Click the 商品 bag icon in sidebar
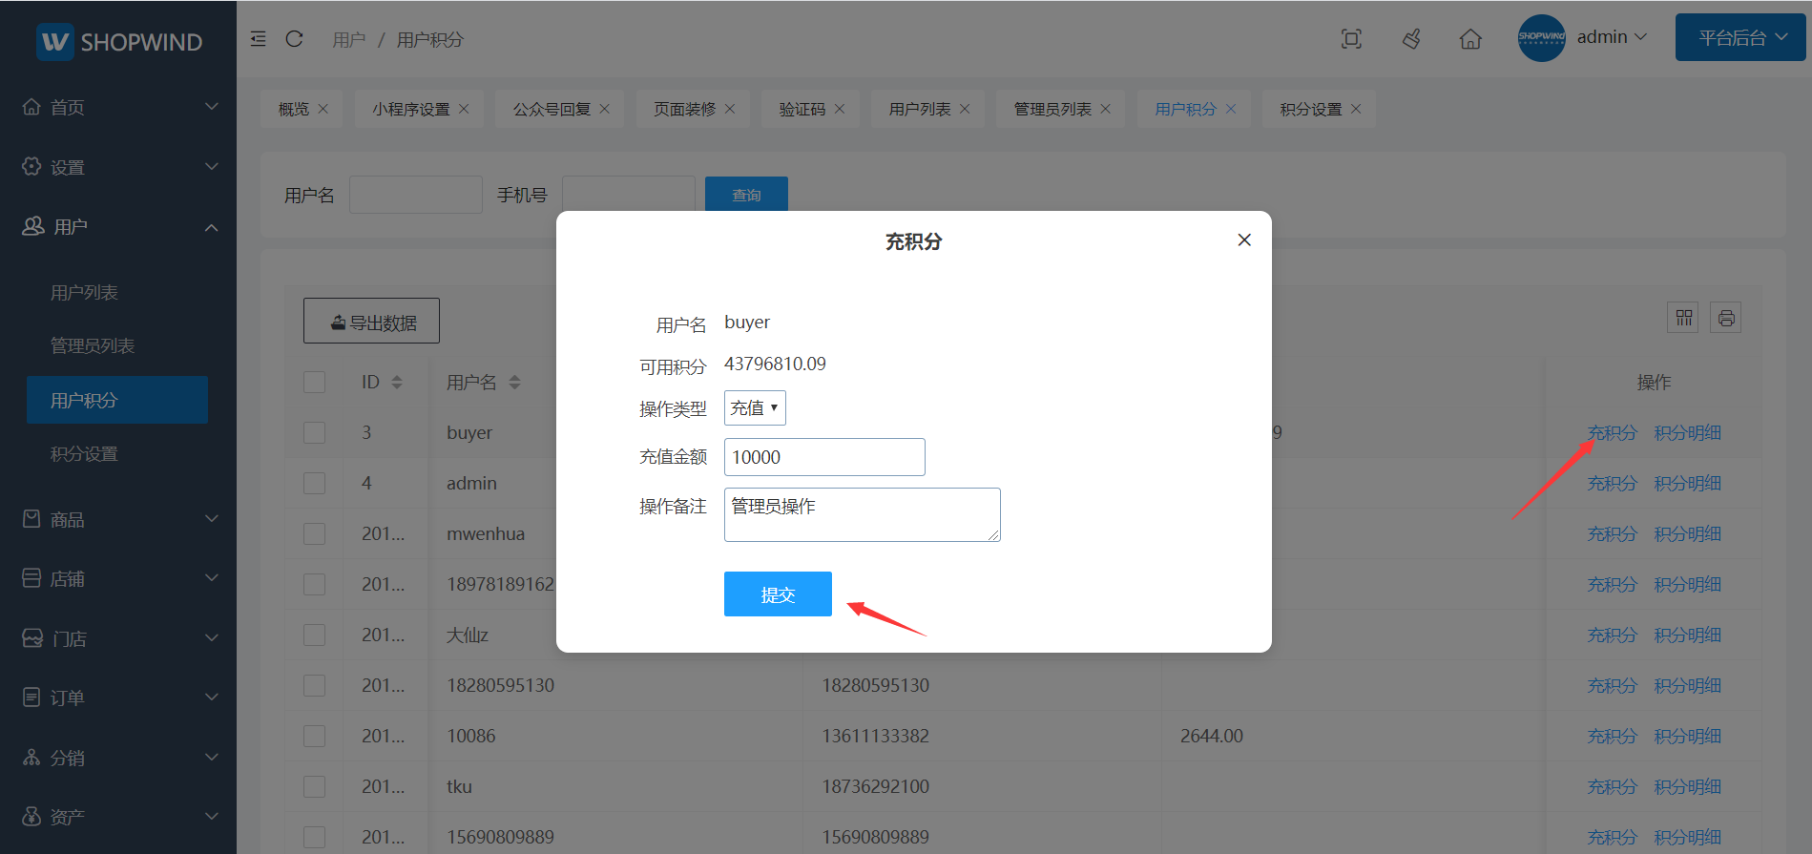Viewport: 1812px width, 854px height. [31, 519]
